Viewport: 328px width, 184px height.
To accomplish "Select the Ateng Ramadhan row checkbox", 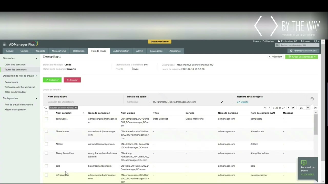I will click(46, 153).
